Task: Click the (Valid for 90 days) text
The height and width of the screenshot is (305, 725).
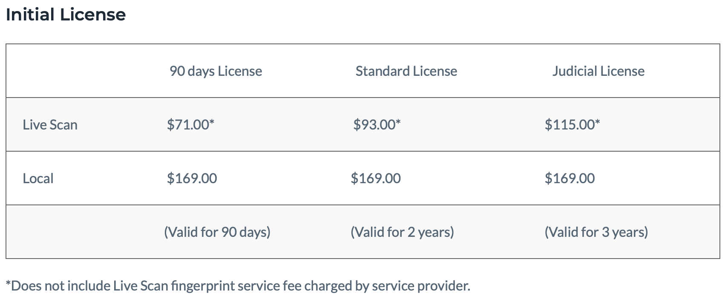Action: tap(217, 232)
